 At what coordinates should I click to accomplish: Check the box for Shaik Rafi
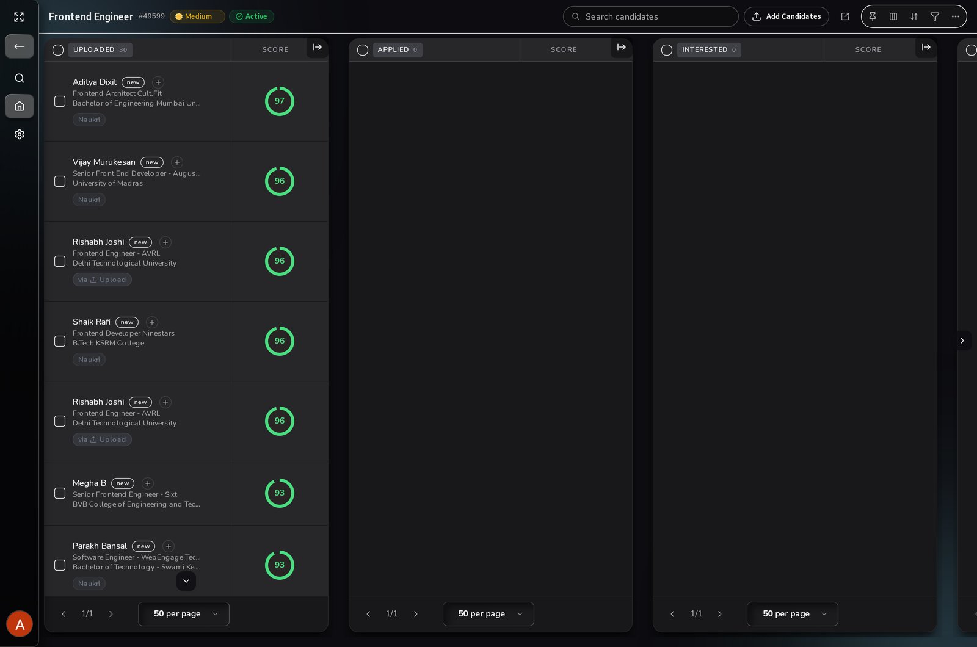(x=60, y=341)
